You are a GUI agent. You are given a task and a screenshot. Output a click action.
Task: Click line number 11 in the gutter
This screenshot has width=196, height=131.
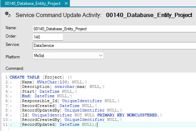[5, 125]
